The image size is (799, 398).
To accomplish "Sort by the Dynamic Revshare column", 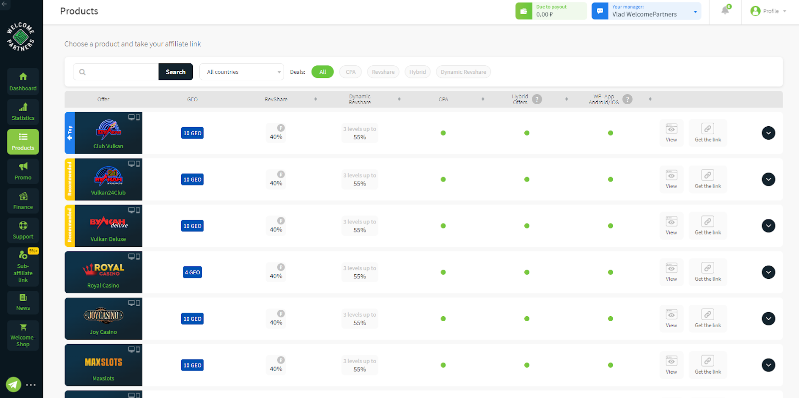I will click(399, 99).
